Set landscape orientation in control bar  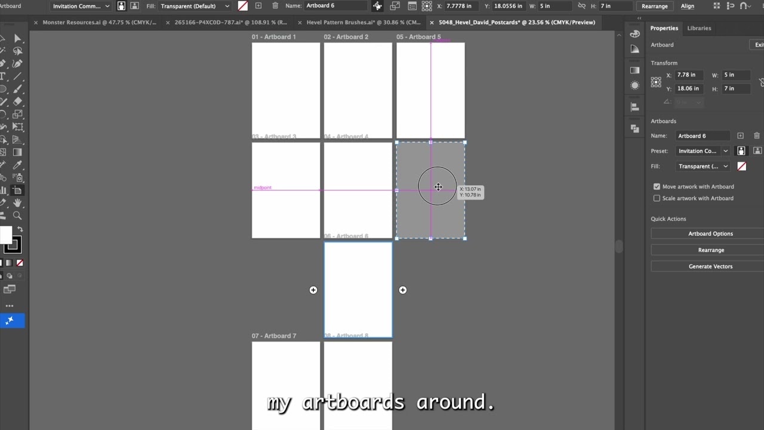134,6
